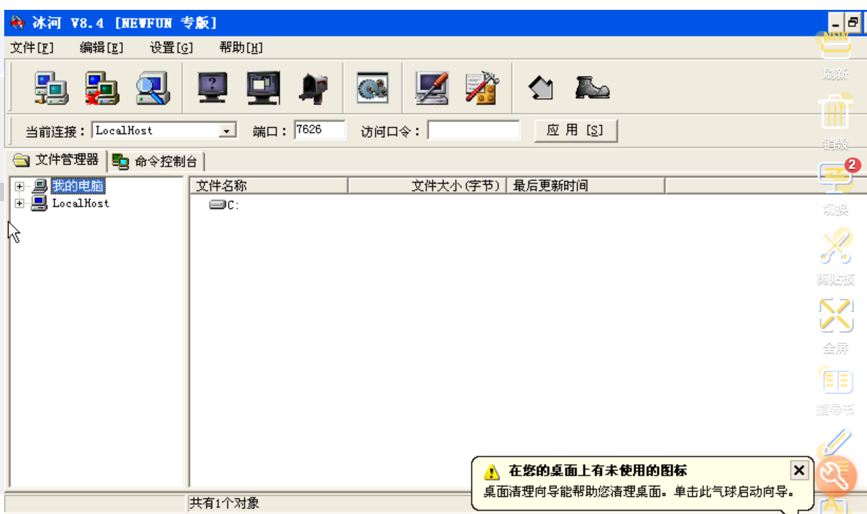Image resolution: width=867 pixels, height=514 pixels.
Task: Click the 切换 switch icon with badge 2
Action: pos(836,177)
